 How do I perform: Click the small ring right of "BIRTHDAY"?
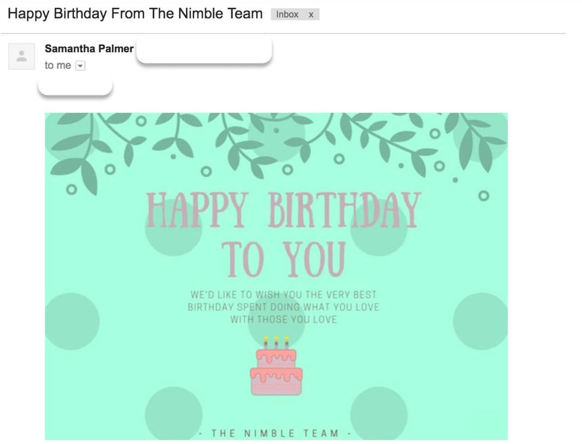click(484, 196)
